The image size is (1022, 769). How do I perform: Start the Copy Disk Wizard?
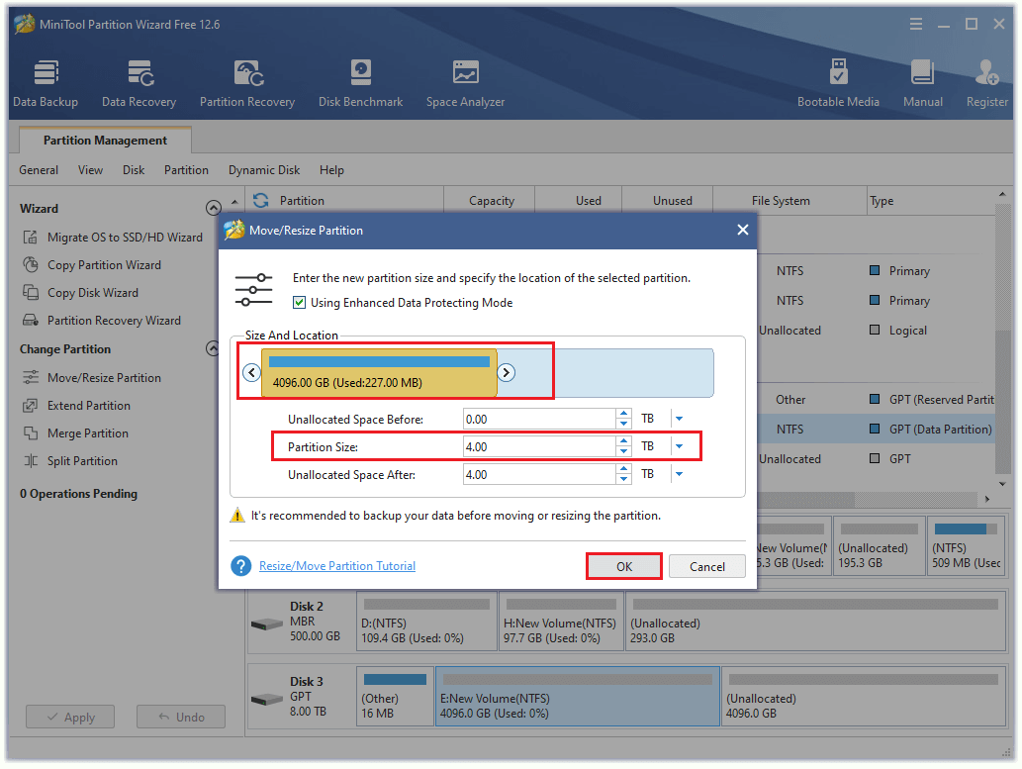[81, 293]
